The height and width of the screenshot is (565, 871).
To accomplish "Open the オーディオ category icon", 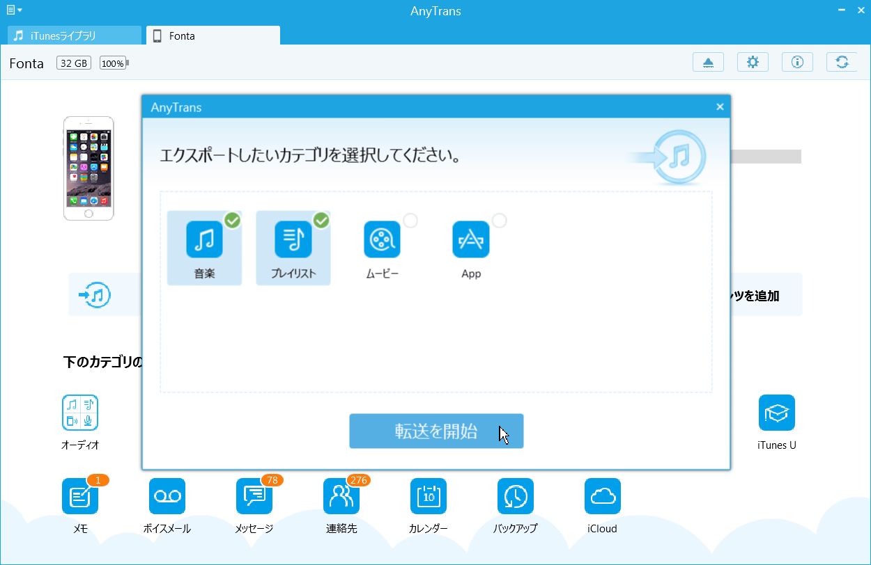I will pyautogui.click(x=80, y=413).
